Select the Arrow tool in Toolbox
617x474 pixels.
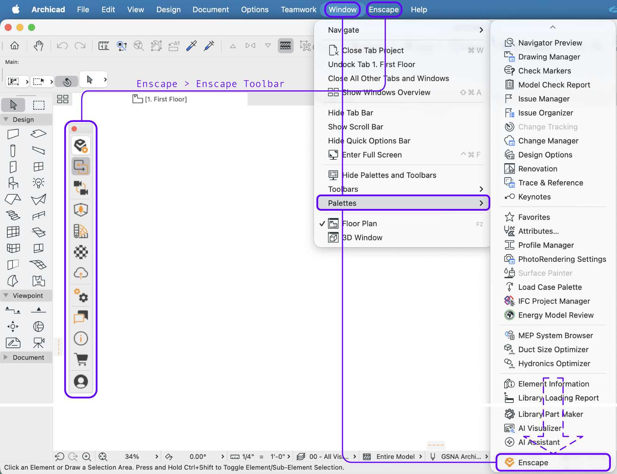click(x=14, y=105)
